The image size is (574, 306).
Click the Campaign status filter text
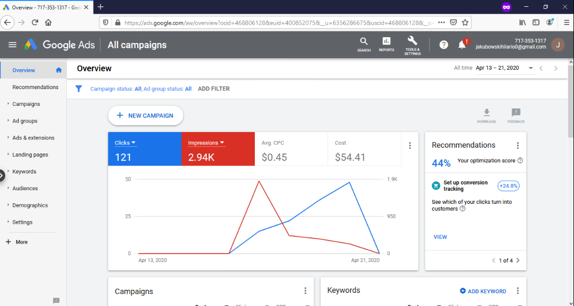pos(116,89)
